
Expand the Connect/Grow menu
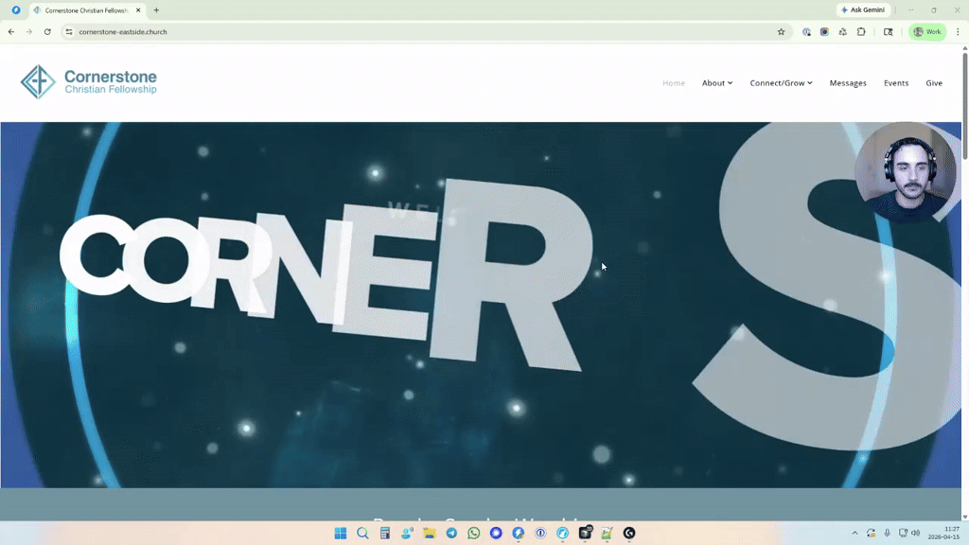781,83
